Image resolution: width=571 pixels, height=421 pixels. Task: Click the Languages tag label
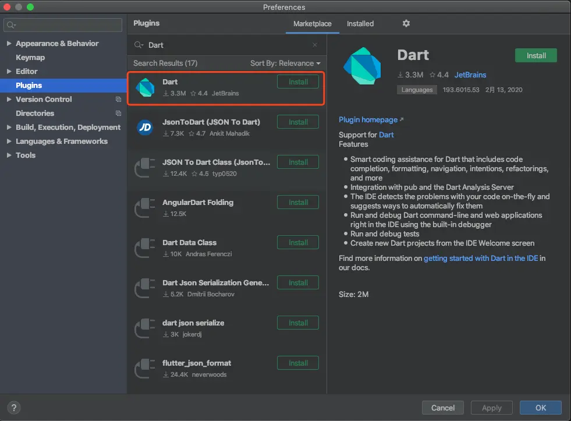(x=417, y=90)
